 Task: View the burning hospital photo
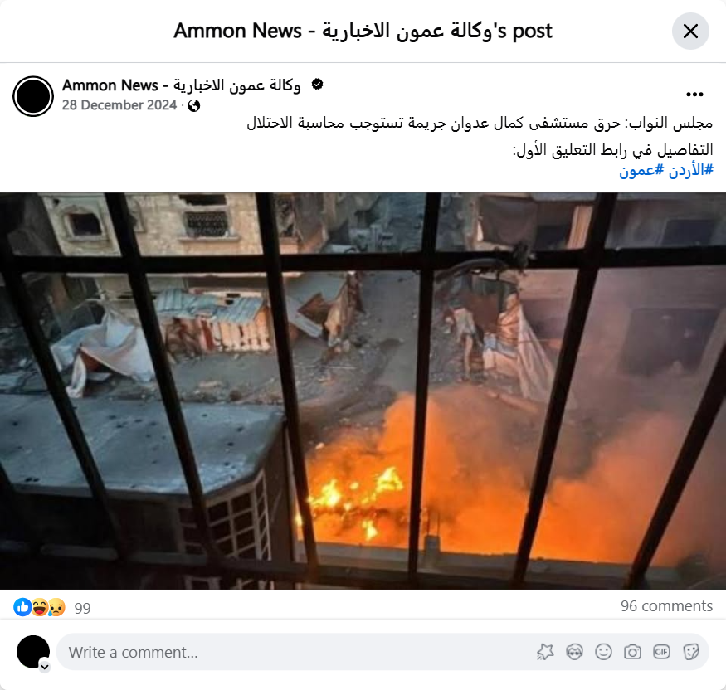[363, 391]
